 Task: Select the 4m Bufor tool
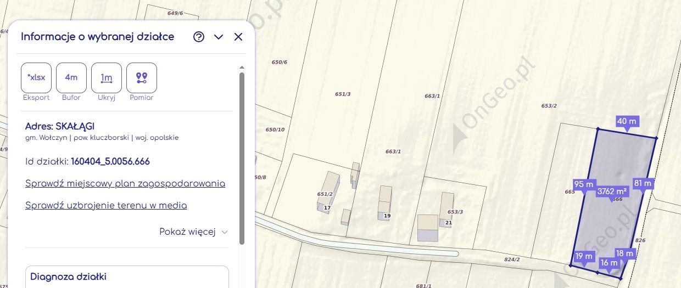[x=71, y=78]
